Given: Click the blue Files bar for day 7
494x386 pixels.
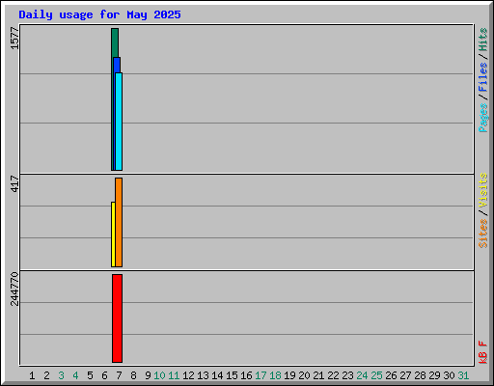Looking at the screenshot, I should click(117, 65).
